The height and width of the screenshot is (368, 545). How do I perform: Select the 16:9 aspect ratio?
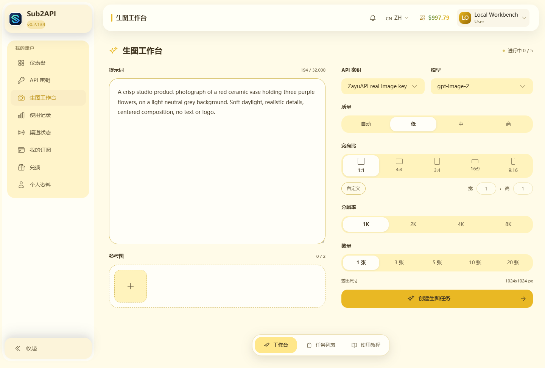point(475,166)
